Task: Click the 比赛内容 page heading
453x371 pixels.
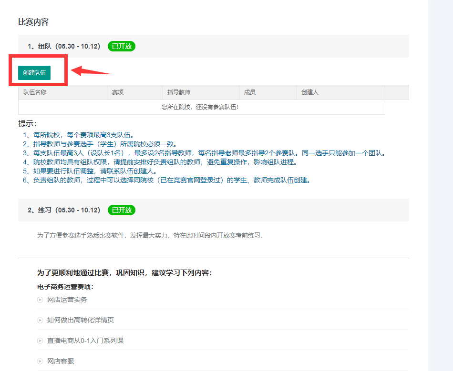Action: coord(33,22)
